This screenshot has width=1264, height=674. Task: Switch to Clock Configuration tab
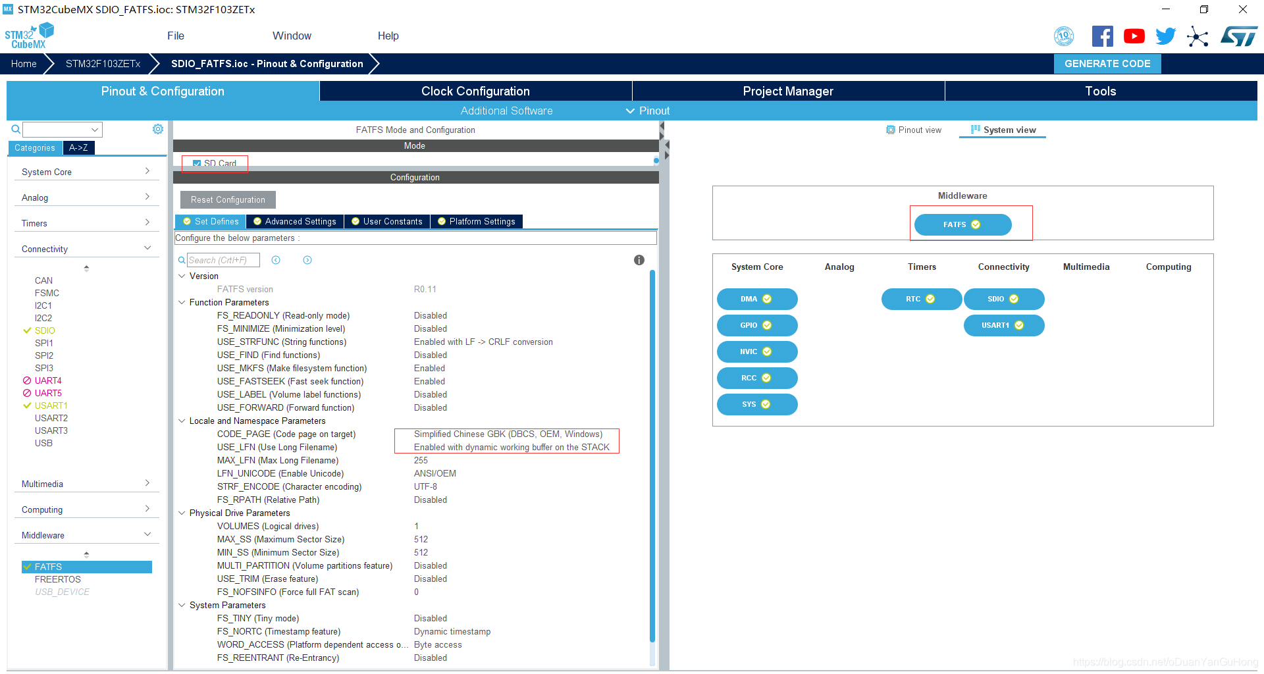(x=475, y=91)
